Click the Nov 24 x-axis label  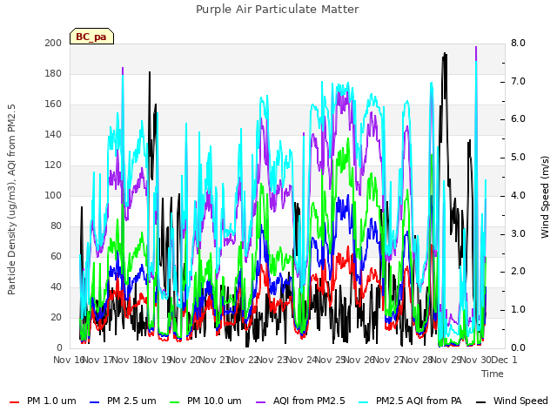point(301,360)
